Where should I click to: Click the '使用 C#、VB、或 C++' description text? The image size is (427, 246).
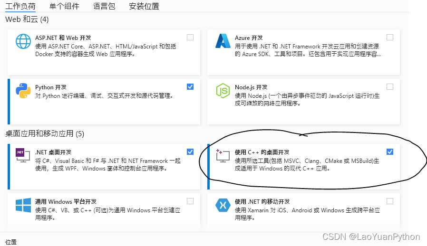[107, 214]
